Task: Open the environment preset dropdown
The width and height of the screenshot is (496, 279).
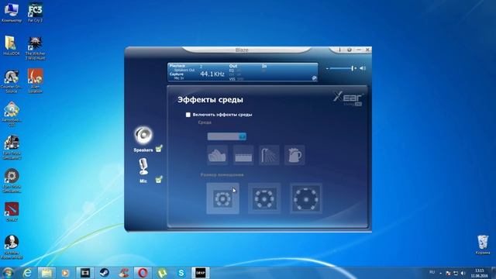Action: [226, 136]
